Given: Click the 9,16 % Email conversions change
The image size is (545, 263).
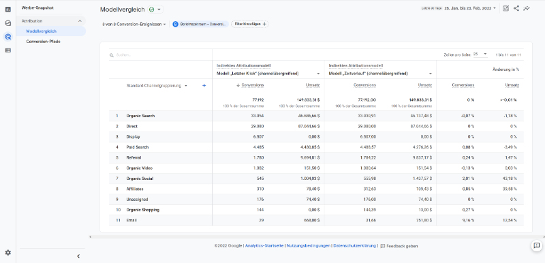Looking at the screenshot, I should [468, 221].
